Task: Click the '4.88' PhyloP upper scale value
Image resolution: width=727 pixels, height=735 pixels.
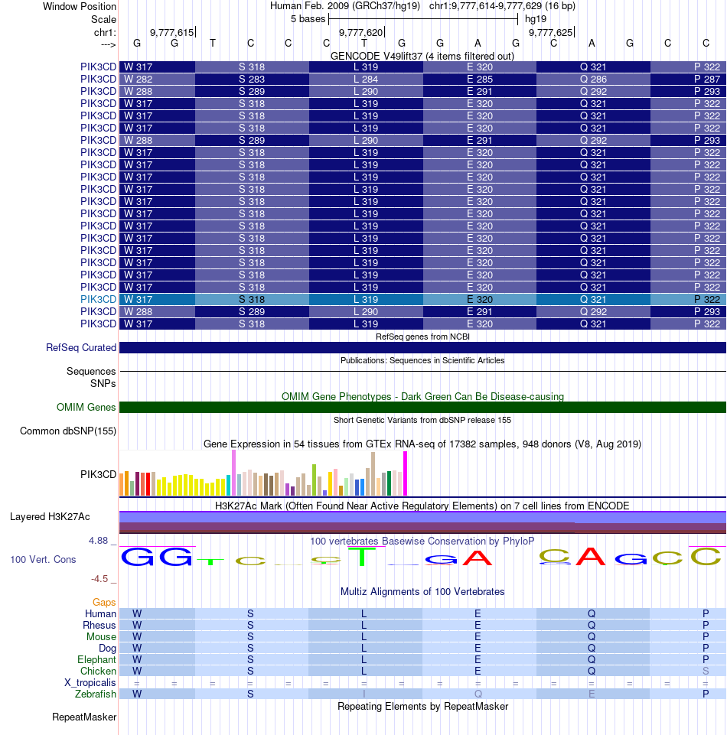Action: pyautogui.click(x=99, y=541)
